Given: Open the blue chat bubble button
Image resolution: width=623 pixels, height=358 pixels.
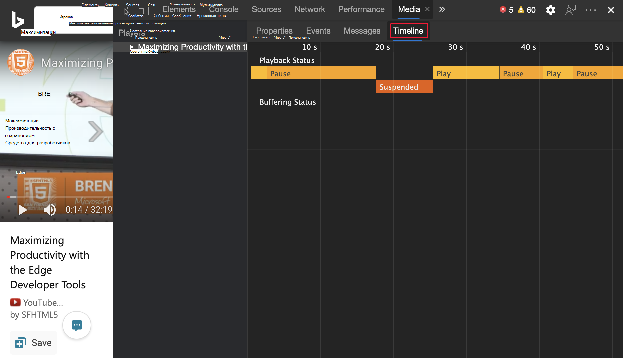Looking at the screenshot, I should (x=77, y=325).
